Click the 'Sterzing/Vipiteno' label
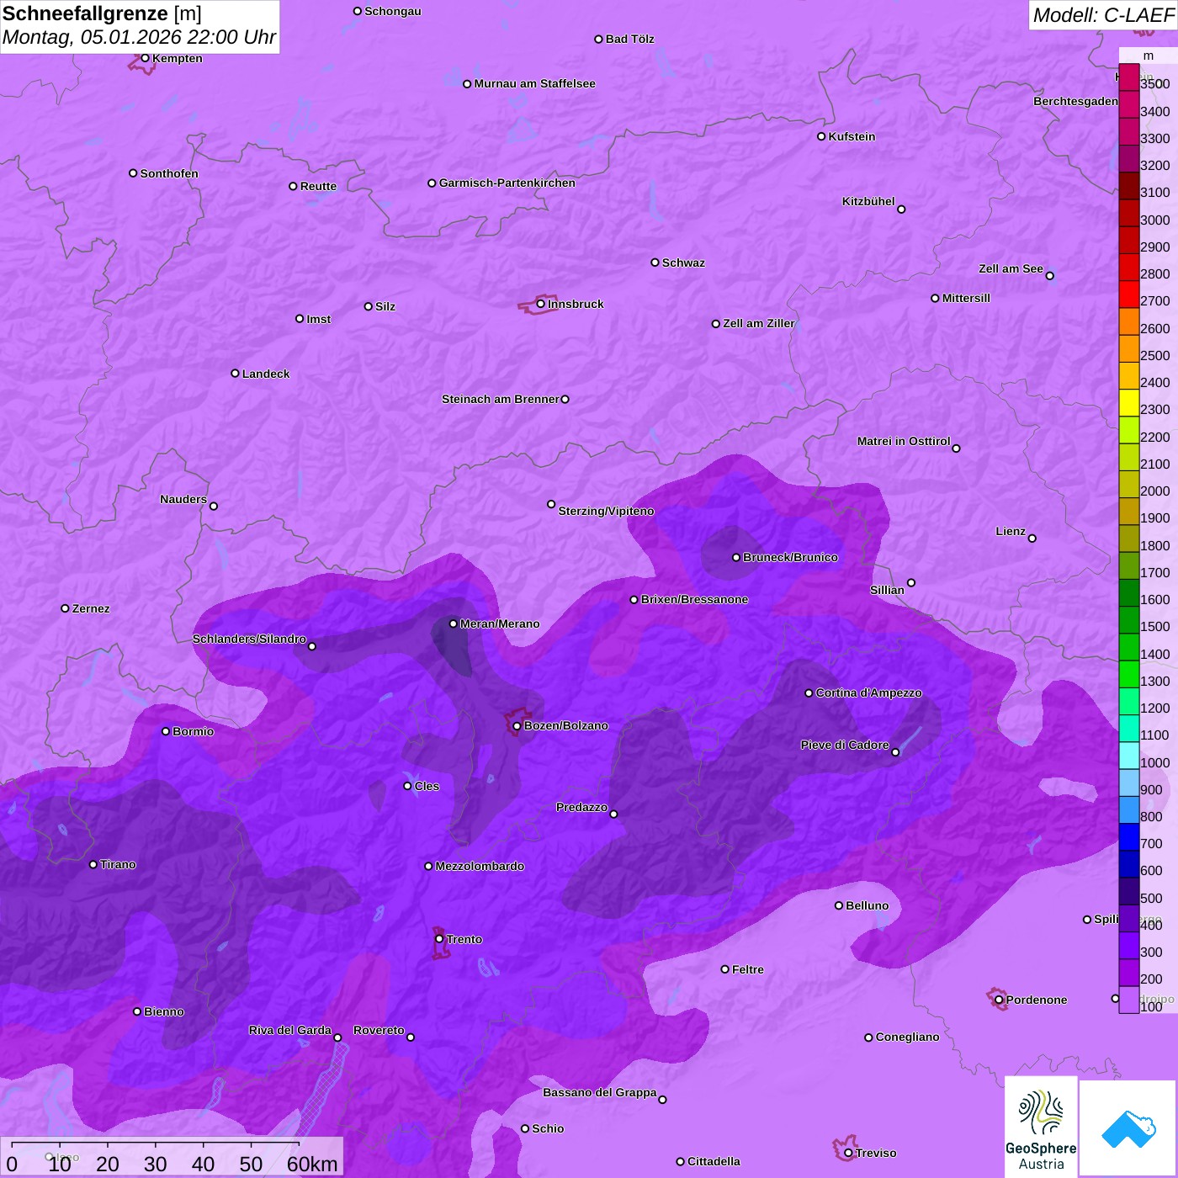Screen dimensions: 1178x1178 click(607, 511)
